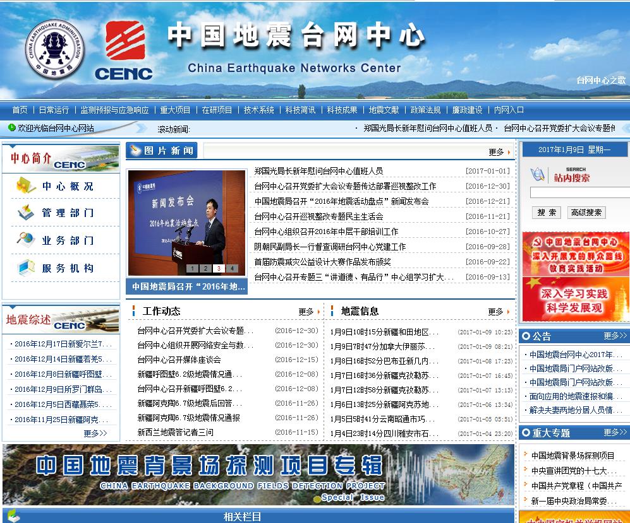Open 科技成果 menu item
Screen dimensions: 630x523
coord(342,110)
